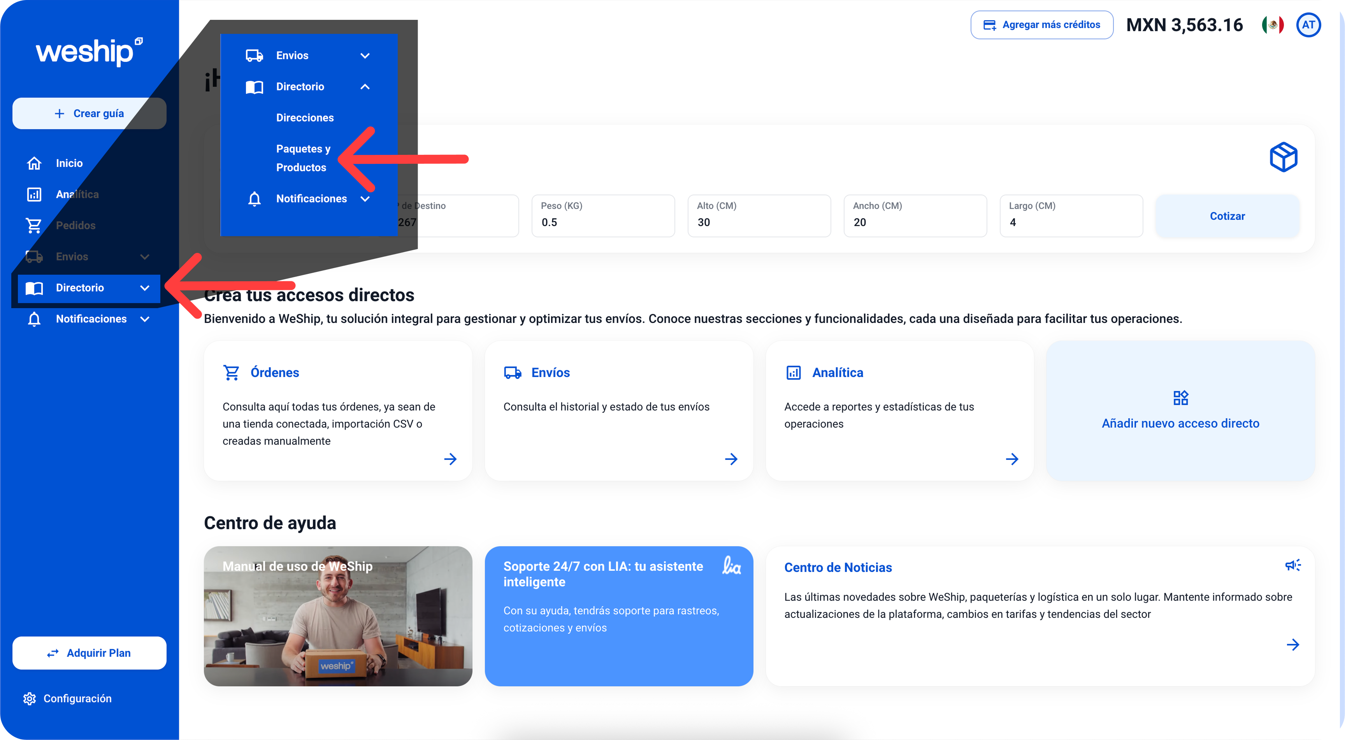Image resolution: width=1345 pixels, height=740 pixels.
Task: Edit the Largo (CM) field
Action: (x=1071, y=216)
